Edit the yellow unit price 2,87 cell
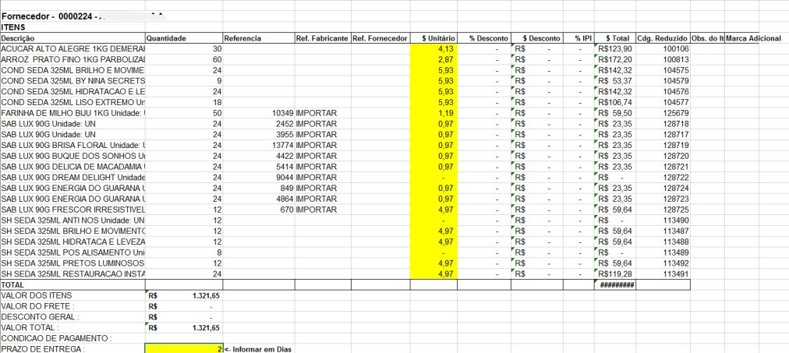Viewport: 789px width, 353px height. pos(433,59)
